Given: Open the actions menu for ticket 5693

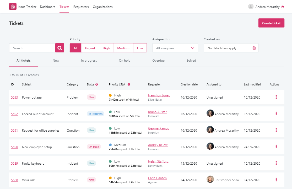Looking at the screenshot, I should 276,97.
